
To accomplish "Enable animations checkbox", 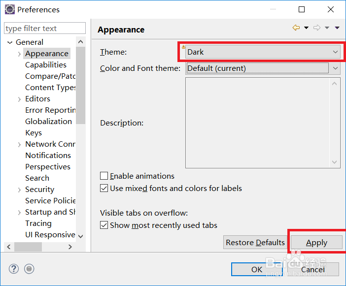I will (x=104, y=176).
